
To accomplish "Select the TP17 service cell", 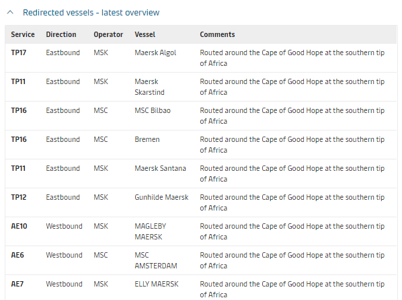I will pyautogui.click(x=19, y=52).
